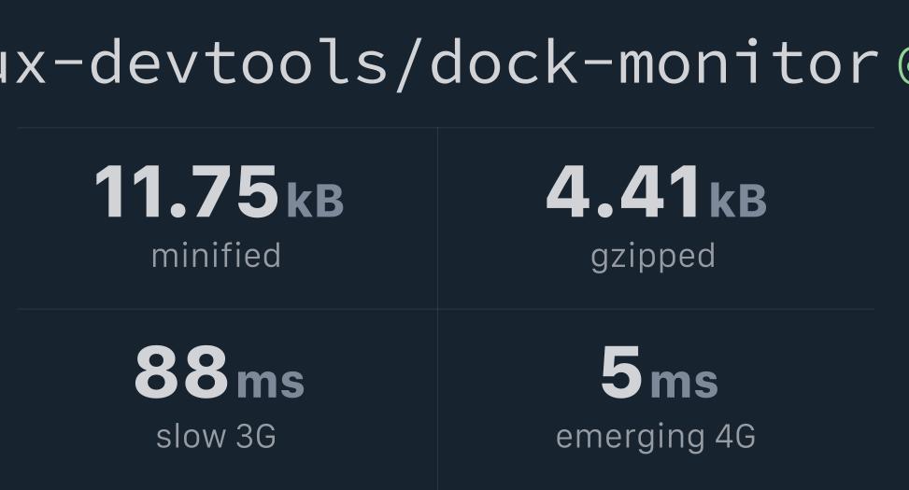Screen dimensions: 909x490
Task: Click the kB unit beside 11.75
Action: (x=316, y=201)
